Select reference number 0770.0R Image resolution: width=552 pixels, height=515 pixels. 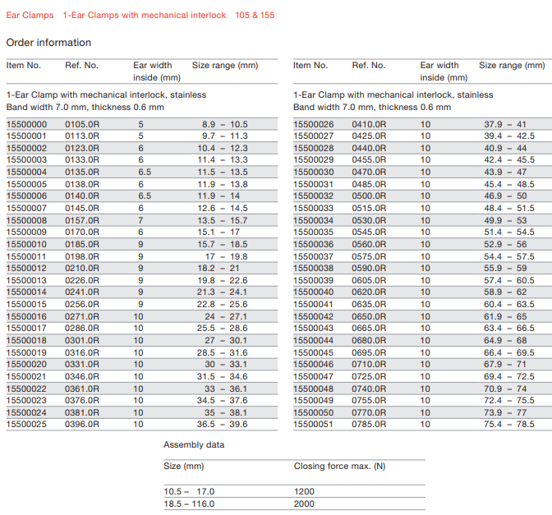point(369,412)
